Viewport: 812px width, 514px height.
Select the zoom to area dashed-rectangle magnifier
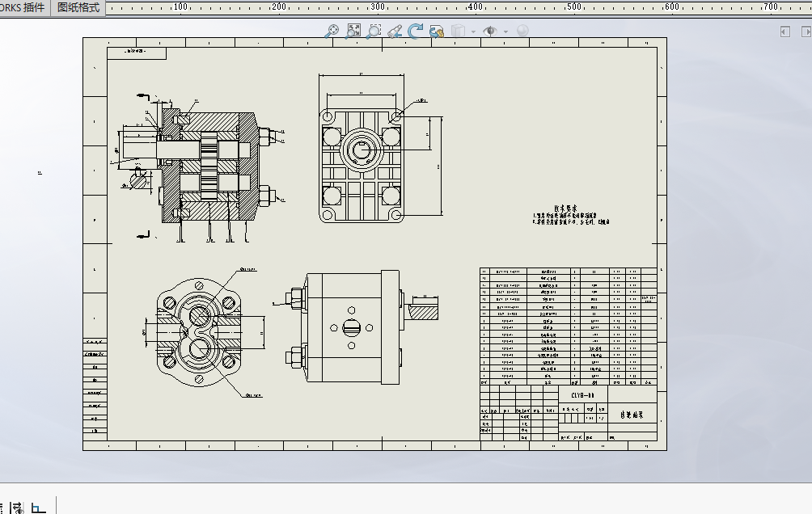tap(374, 31)
